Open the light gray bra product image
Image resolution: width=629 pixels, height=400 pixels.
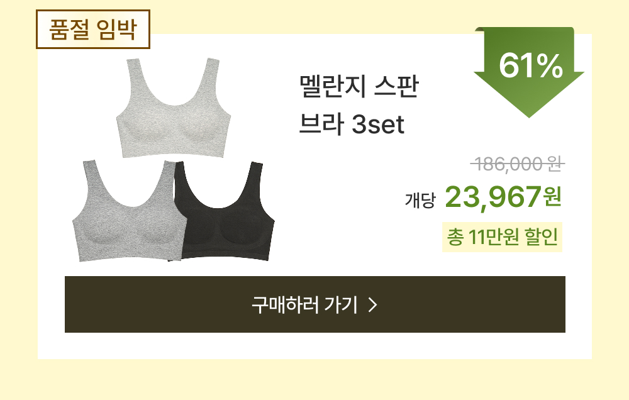click(174, 108)
